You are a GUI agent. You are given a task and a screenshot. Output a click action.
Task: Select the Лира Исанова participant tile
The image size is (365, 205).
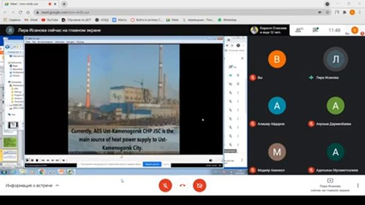335,63
